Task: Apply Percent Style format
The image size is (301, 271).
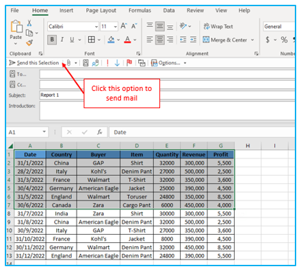Action: (x=284, y=40)
